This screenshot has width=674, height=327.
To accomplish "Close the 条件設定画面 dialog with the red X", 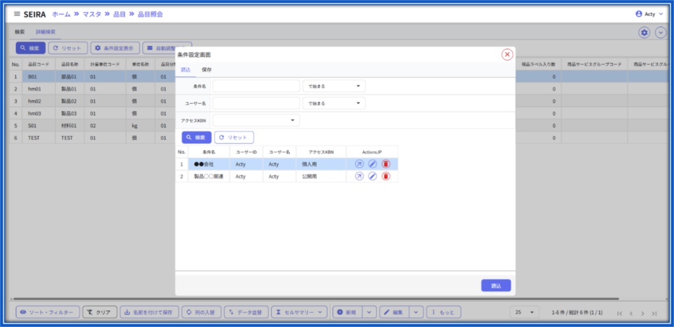I will (507, 55).
